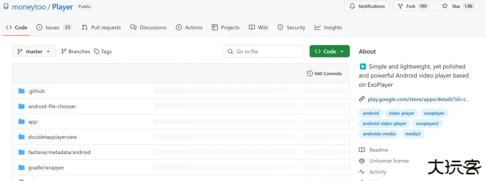Select the android-video-player topic tag

pyautogui.click(x=385, y=124)
